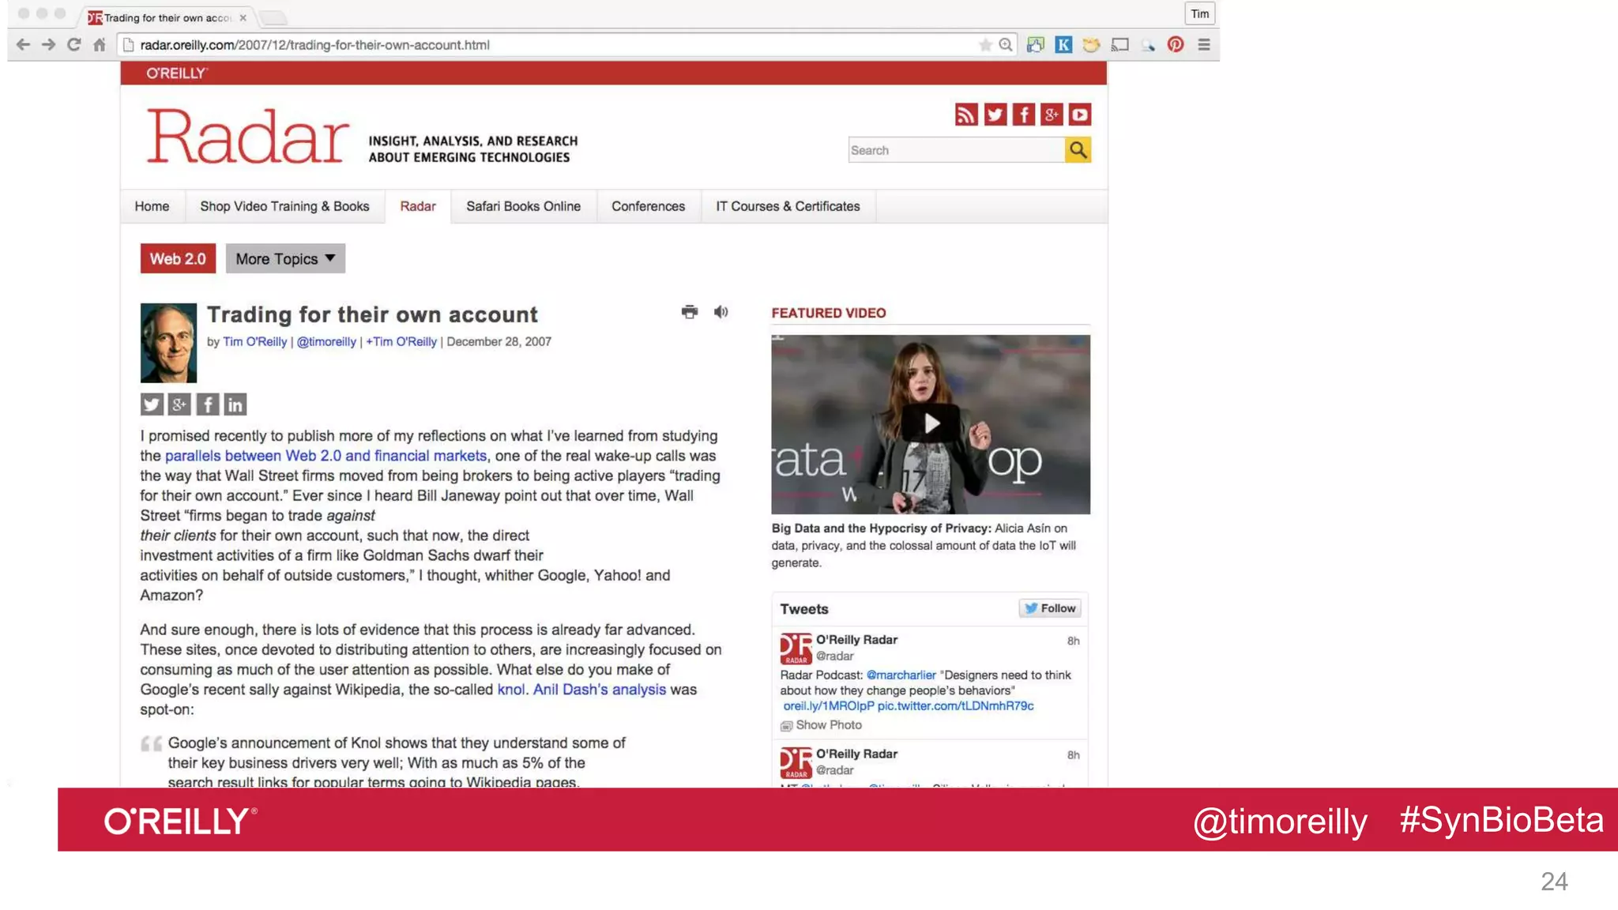The height and width of the screenshot is (910, 1618).
Task: Expand the More Topics dropdown
Action: [285, 259]
